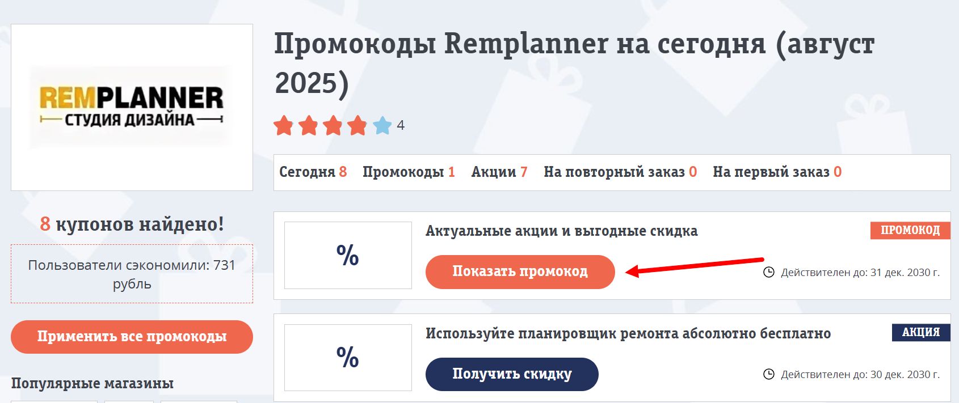Click the clock icon near 30 дек. 2030

[x=769, y=374]
